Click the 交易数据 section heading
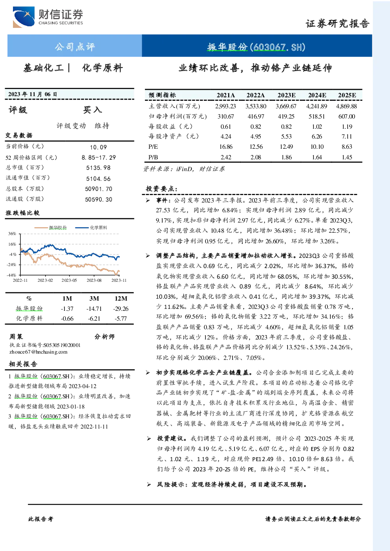 pos(19,135)
